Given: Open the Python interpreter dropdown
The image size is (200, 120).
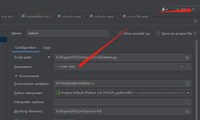Looking at the screenshot, I should point(188,93).
